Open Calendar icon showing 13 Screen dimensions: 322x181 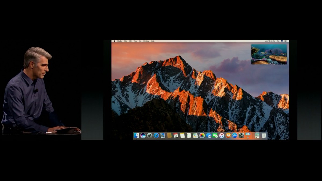[176, 135]
